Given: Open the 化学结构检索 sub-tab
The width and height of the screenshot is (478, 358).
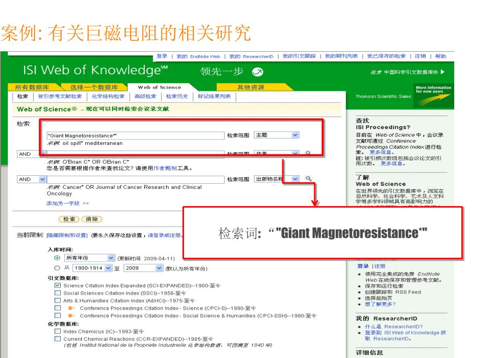Looking at the screenshot, I should 108,96.
